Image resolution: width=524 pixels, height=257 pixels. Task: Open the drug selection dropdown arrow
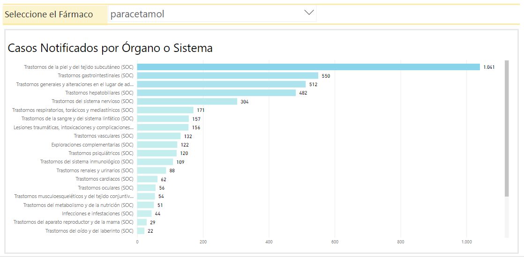(309, 13)
